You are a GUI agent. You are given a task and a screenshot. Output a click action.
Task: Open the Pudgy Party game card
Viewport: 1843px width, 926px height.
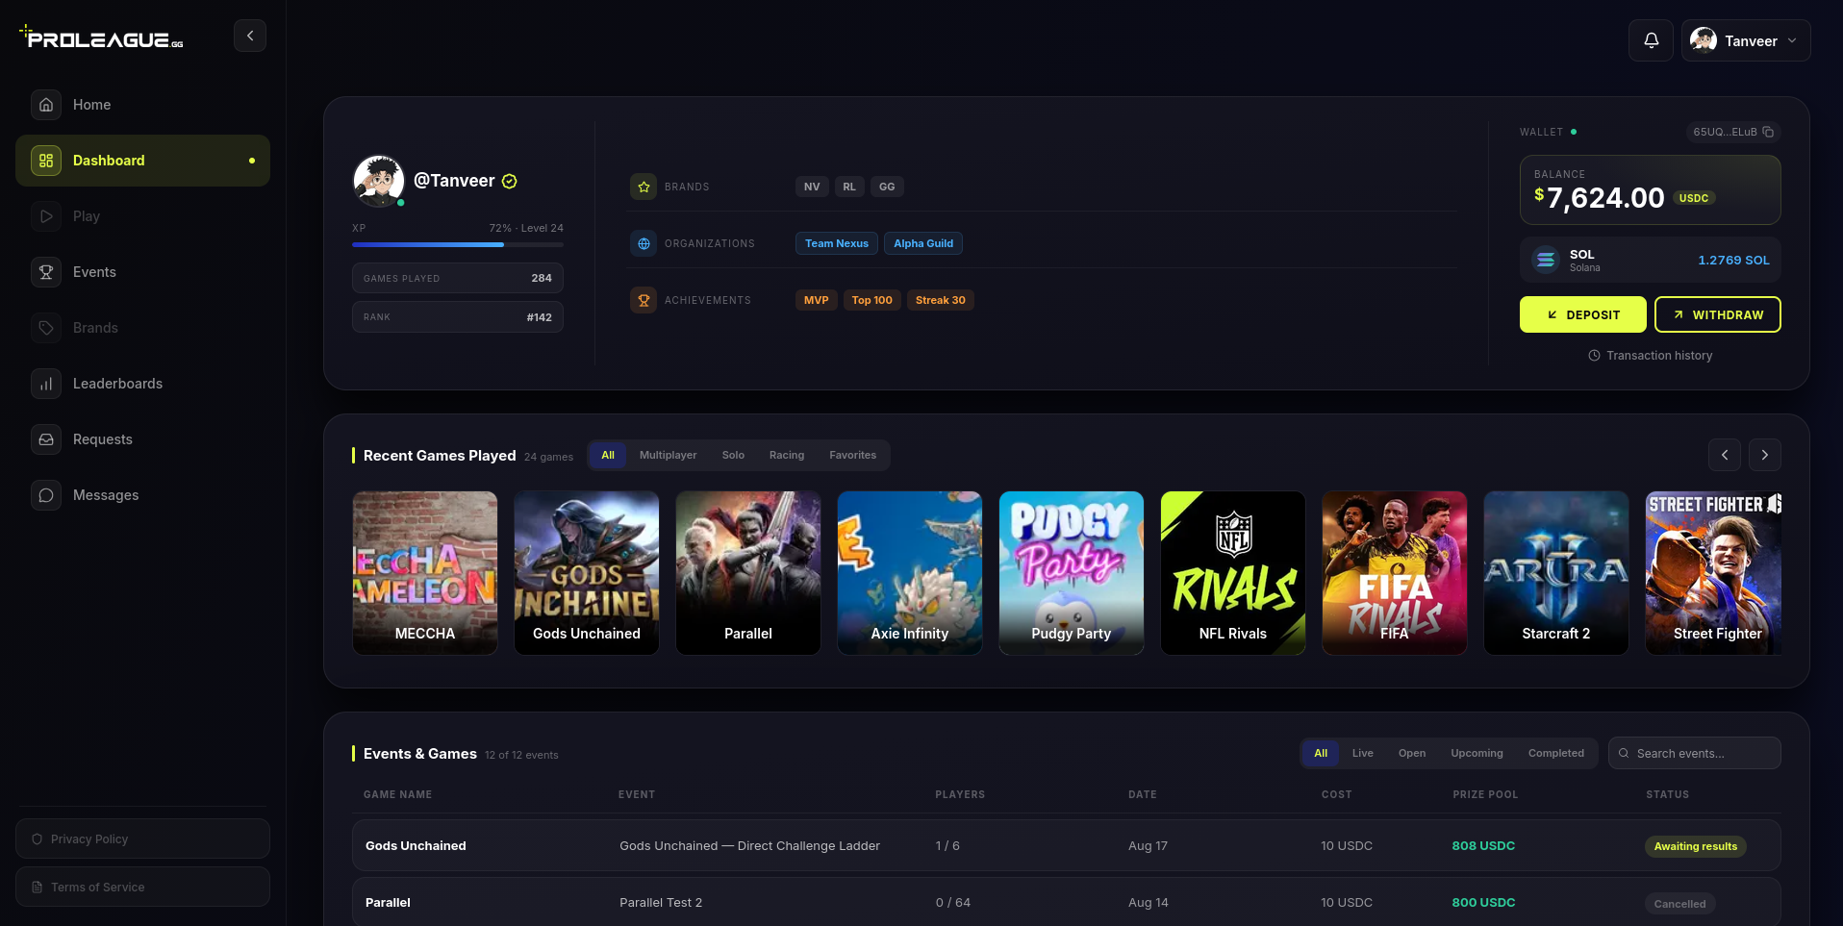(x=1072, y=573)
